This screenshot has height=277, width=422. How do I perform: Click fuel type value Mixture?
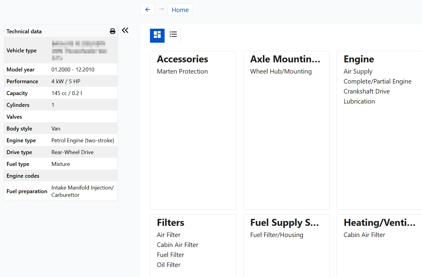point(61,164)
